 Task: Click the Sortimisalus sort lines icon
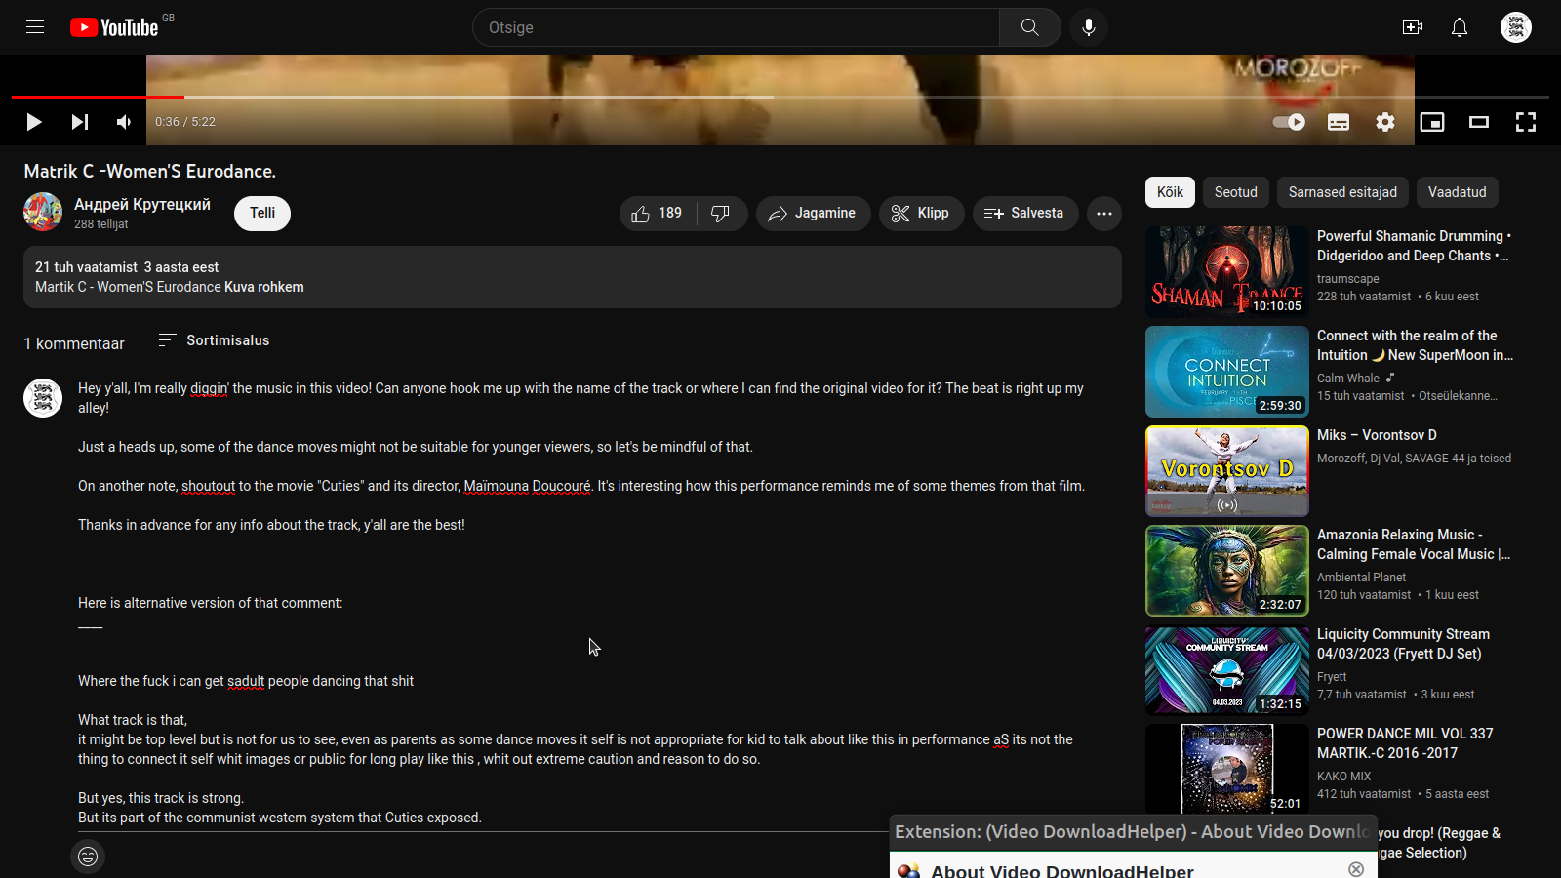[x=167, y=340]
